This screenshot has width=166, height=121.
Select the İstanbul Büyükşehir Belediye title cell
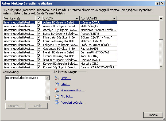[x=61, y=56]
